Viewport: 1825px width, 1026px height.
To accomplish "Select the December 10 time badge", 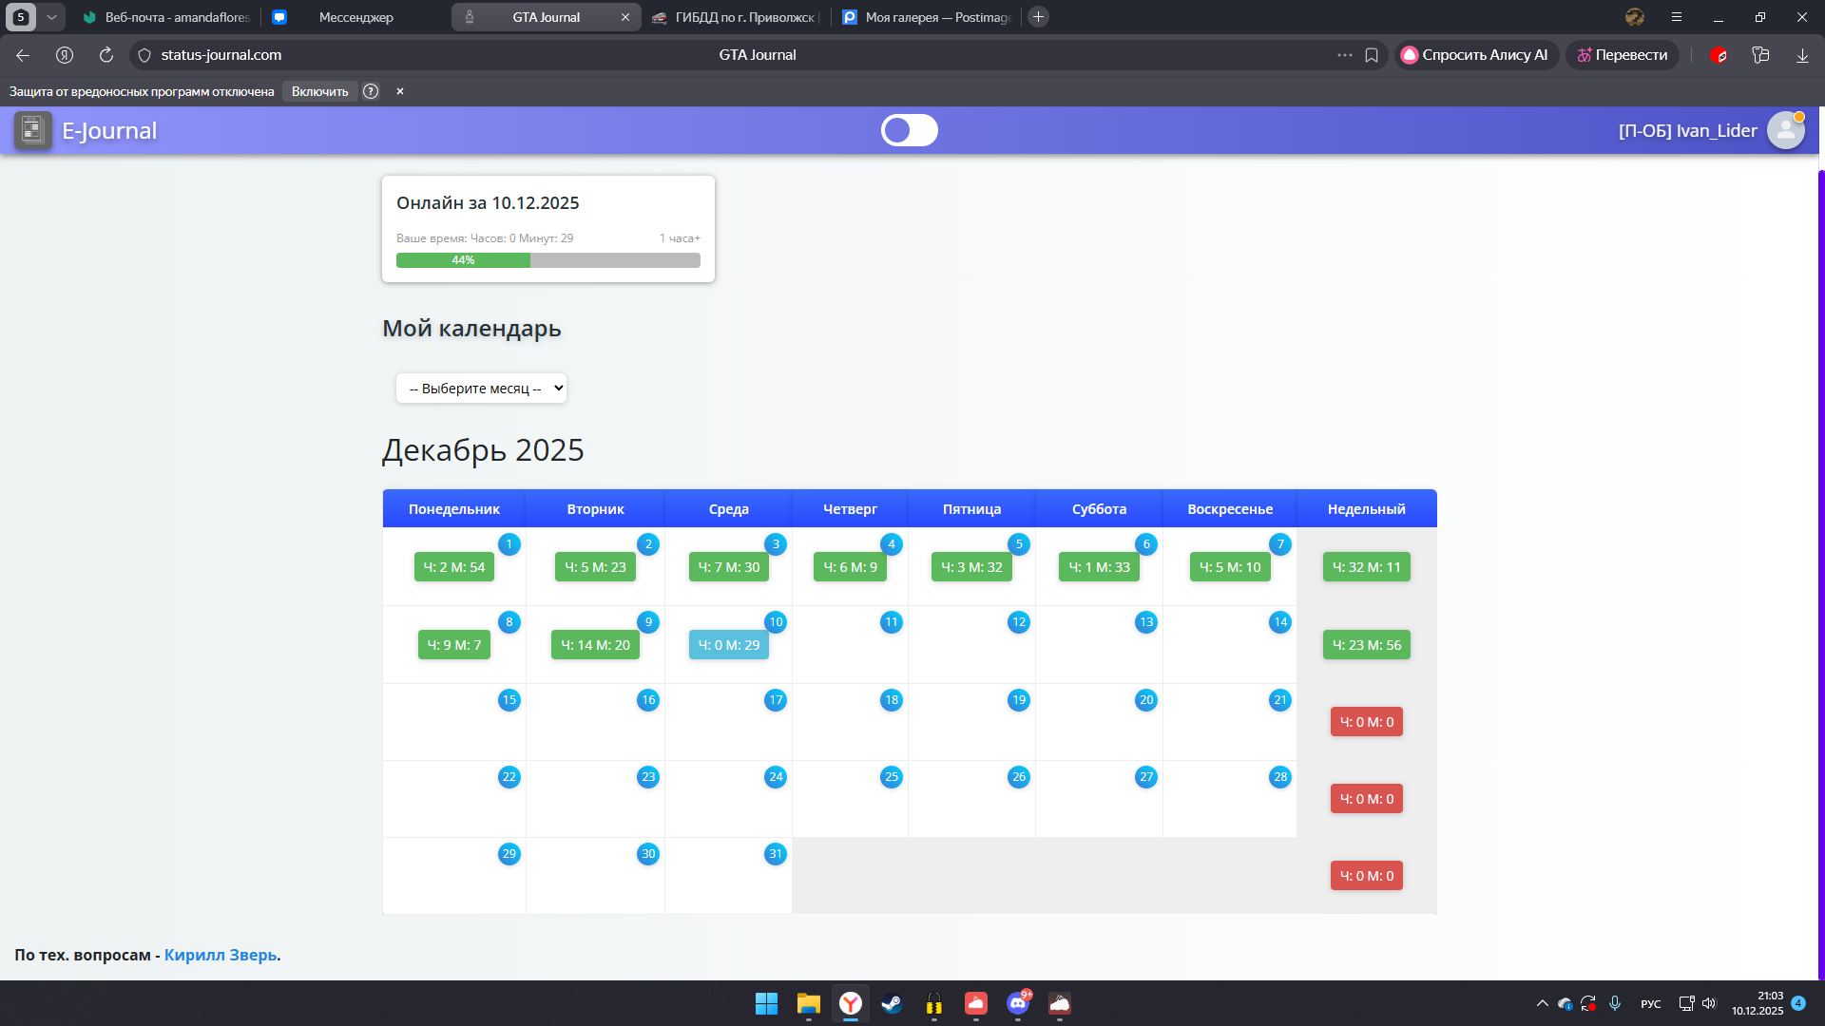I will 728,645.
